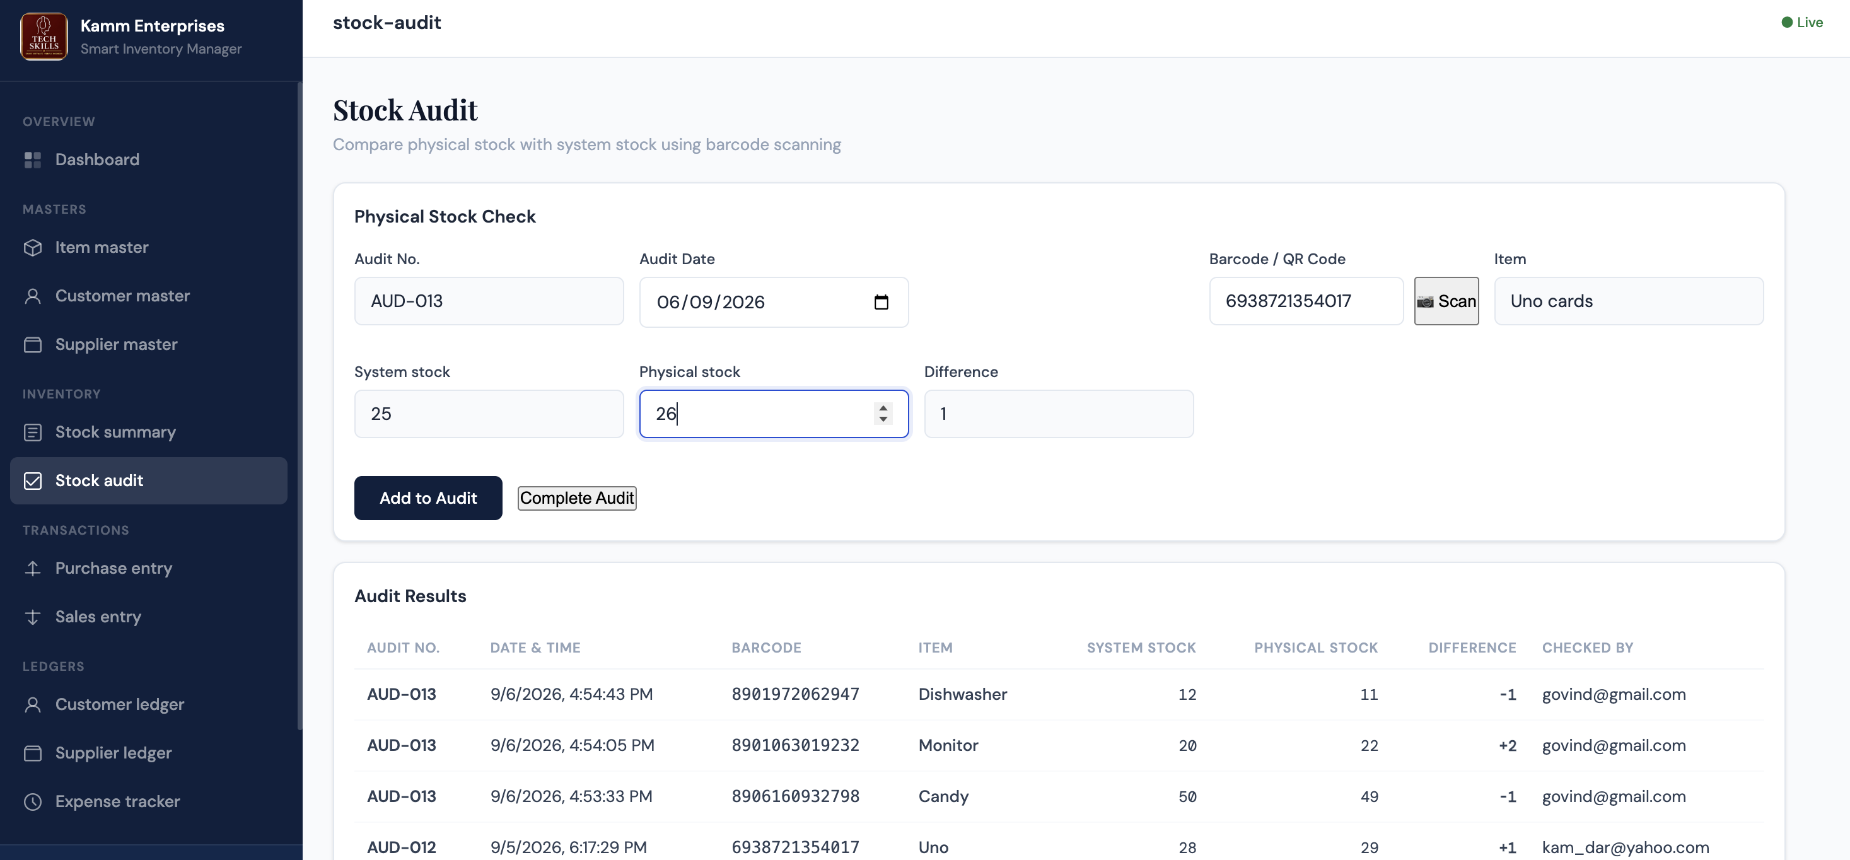Click the stock-audit breadcrumb title

[x=387, y=22]
